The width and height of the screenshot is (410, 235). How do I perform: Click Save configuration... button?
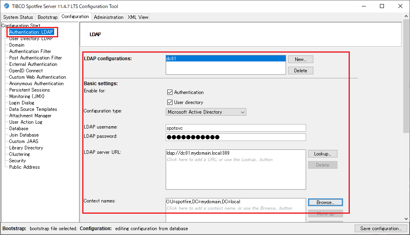(380, 229)
